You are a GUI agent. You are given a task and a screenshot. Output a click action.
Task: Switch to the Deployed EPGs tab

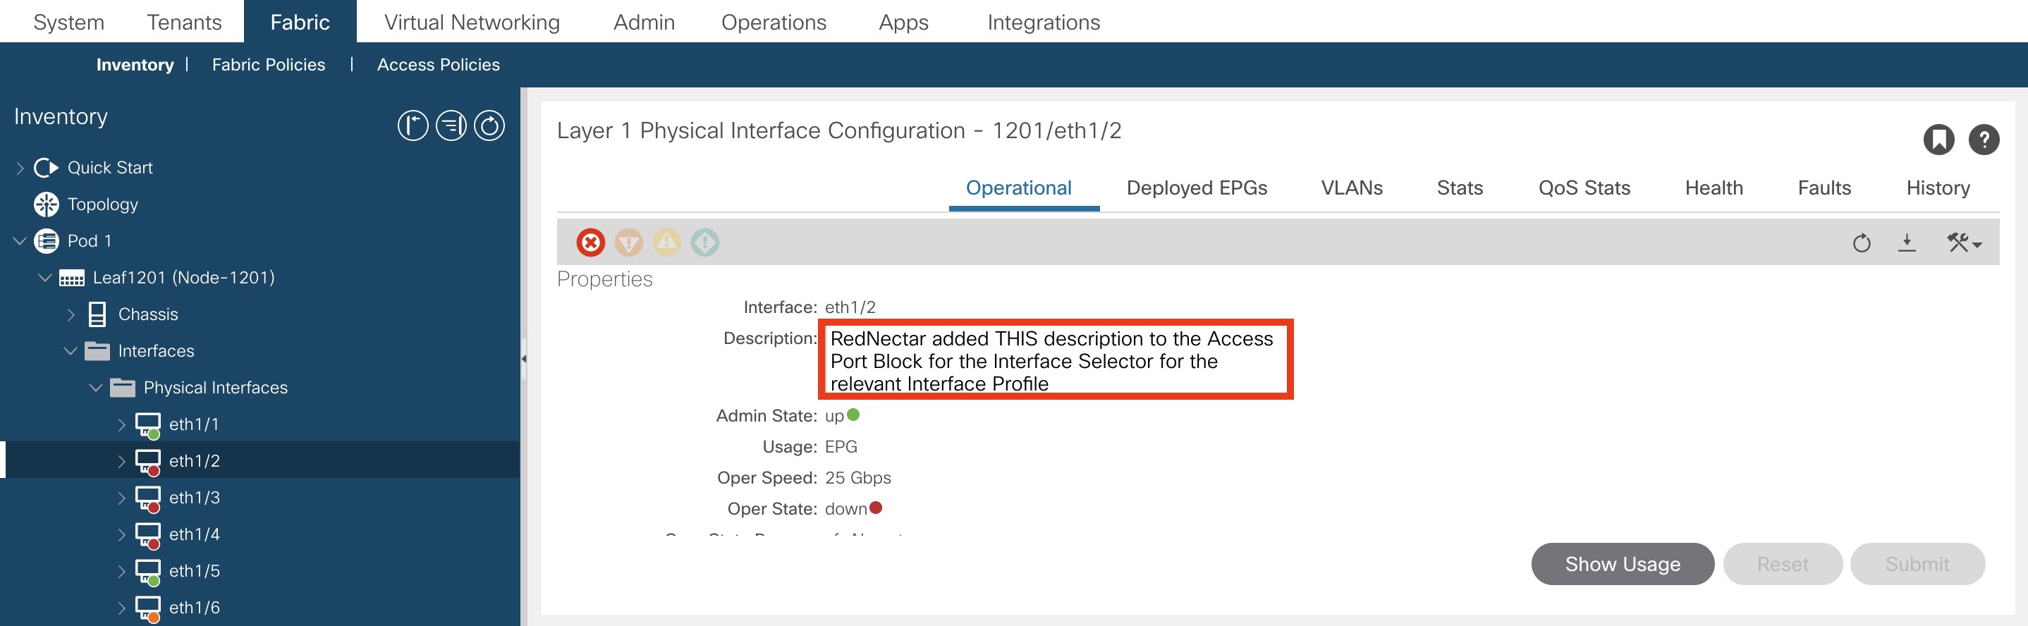coord(1197,188)
